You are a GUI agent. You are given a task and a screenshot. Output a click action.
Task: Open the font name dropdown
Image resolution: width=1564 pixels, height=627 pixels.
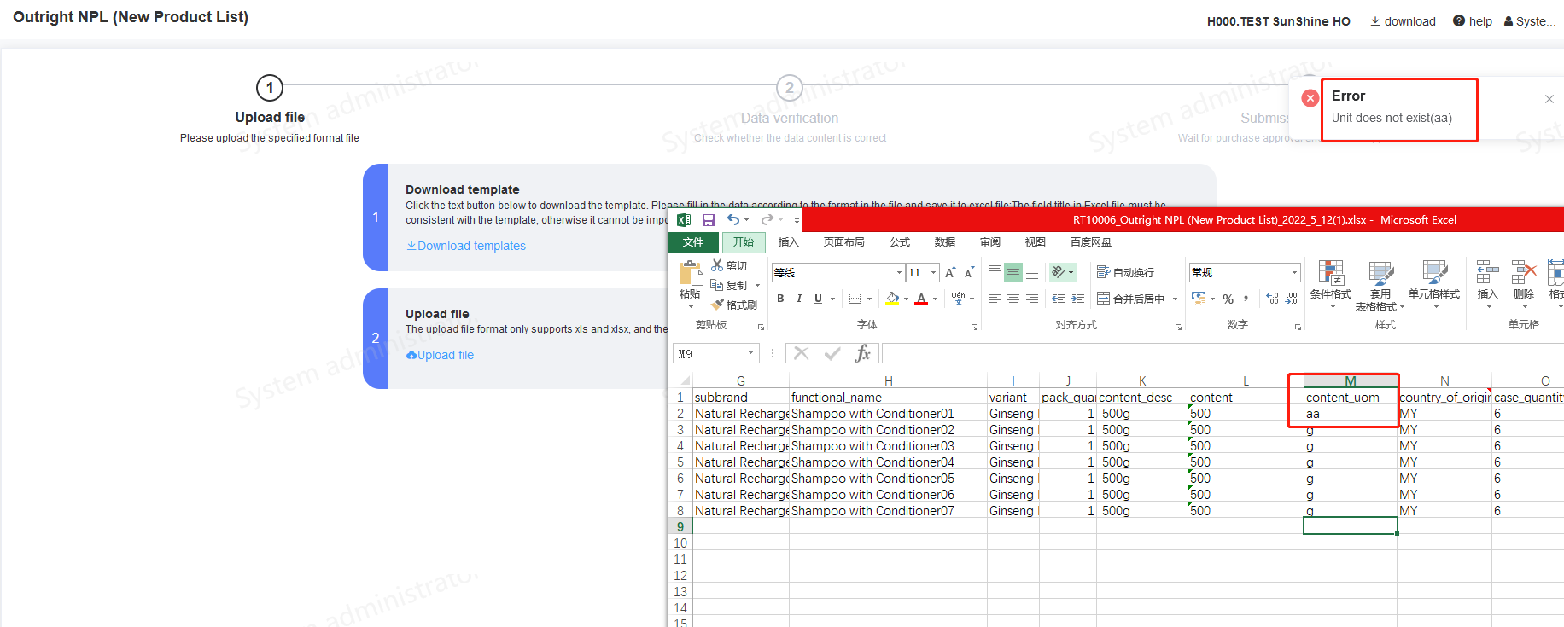coord(899,273)
